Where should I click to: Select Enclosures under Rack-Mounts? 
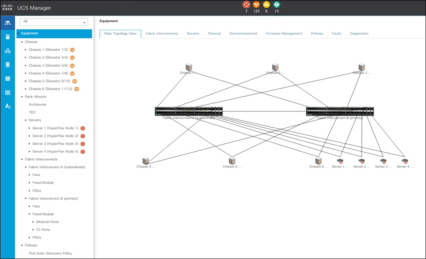coord(37,105)
